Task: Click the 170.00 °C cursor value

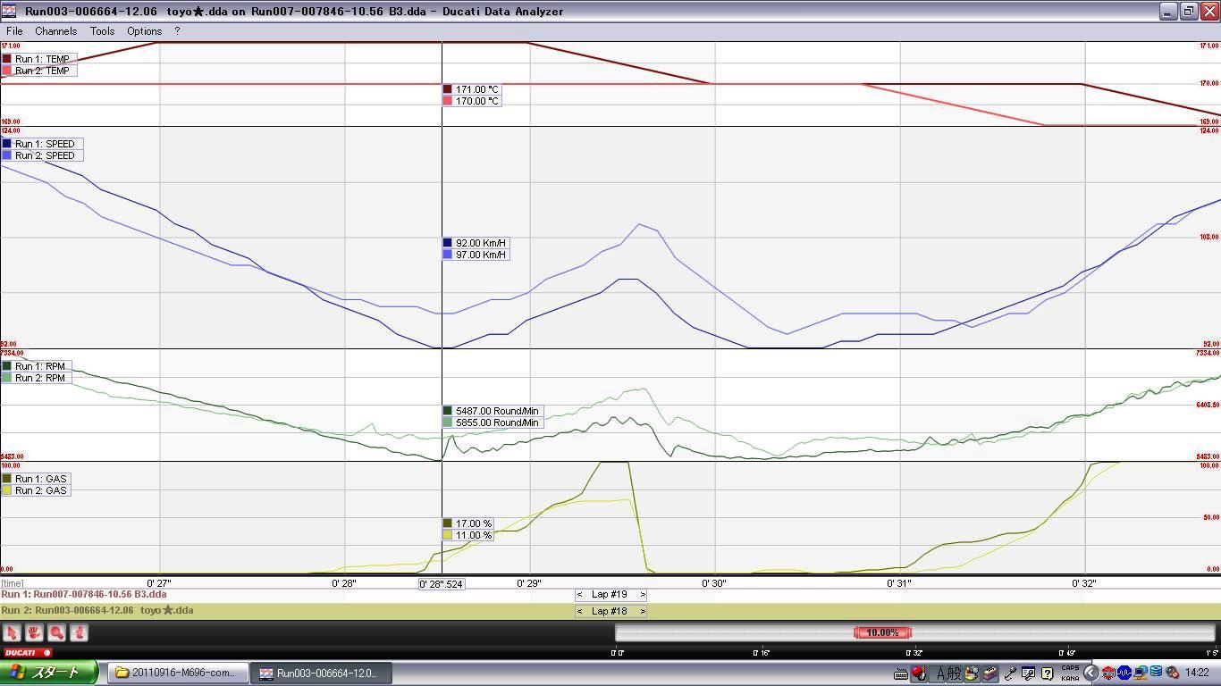Action: 471,101
